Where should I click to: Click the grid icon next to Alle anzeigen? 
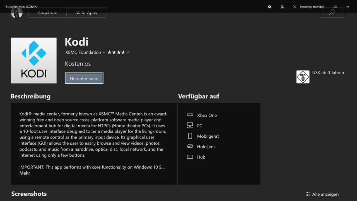pos(308,194)
